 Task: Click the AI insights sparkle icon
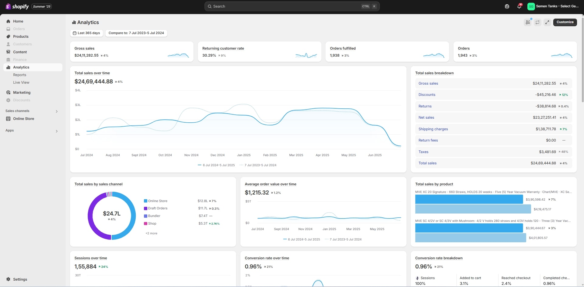[x=528, y=22]
